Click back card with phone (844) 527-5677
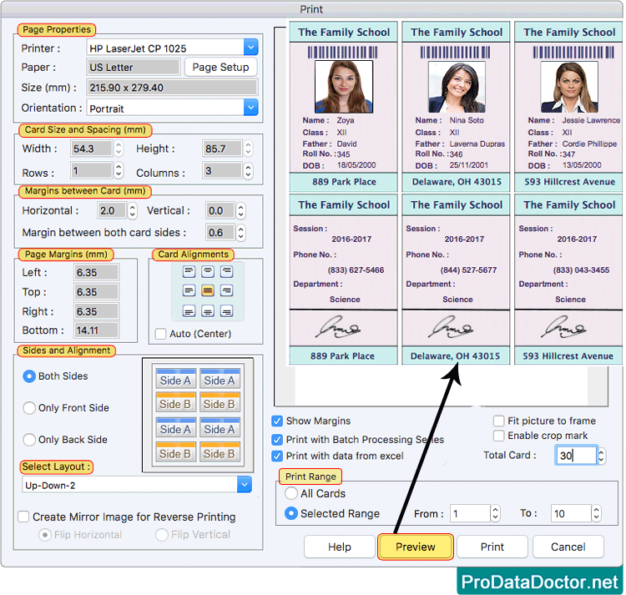This screenshot has height=595, width=626. [x=457, y=280]
